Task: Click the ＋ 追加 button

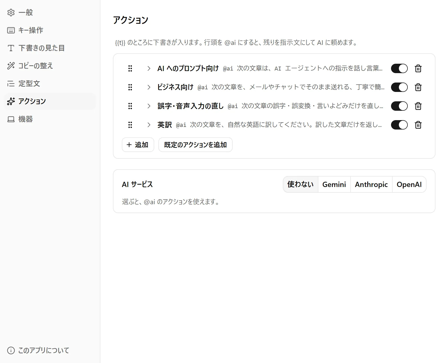Action: [138, 145]
